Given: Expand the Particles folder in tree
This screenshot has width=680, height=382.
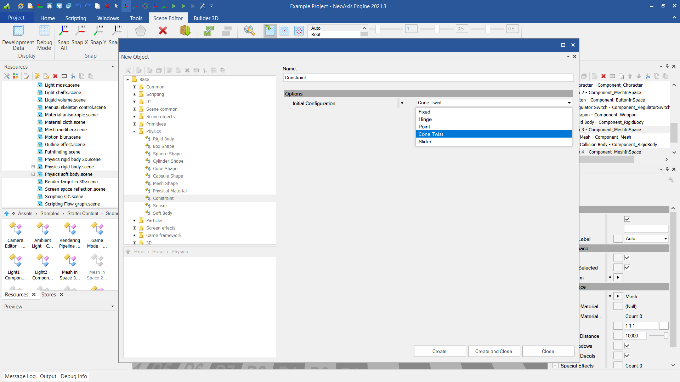Looking at the screenshot, I should pos(134,220).
